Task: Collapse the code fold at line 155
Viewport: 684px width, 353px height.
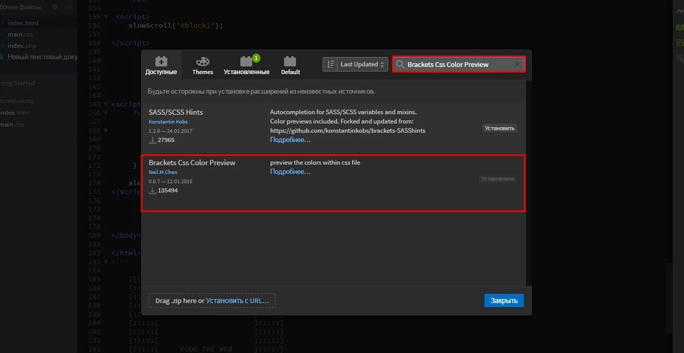Action: click(x=106, y=17)
